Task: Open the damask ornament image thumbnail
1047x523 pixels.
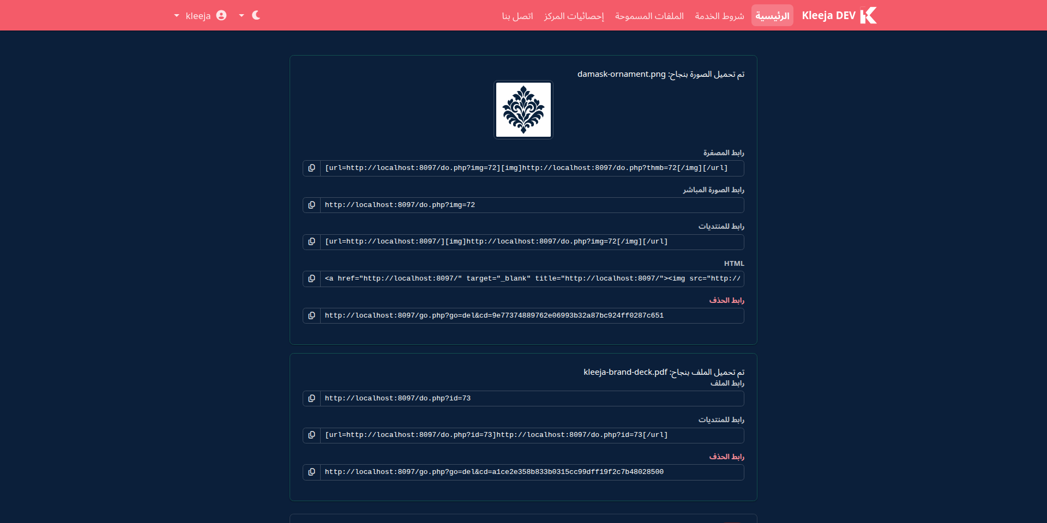Action: 523,110
